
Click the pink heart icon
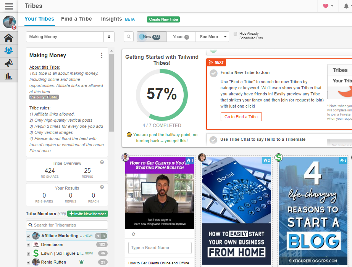[x=326, y=6]
